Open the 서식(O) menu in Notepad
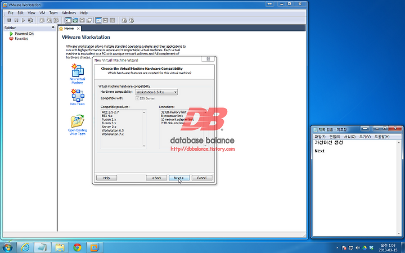The image size is (405, 253). (349, 137)
